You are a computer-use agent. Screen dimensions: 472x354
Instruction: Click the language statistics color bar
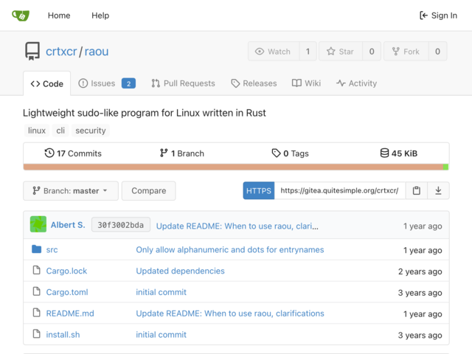tap(236, 167)
